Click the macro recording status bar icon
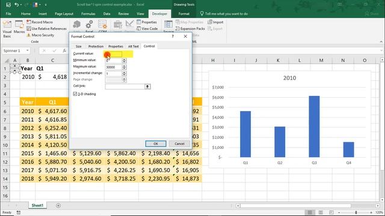 pos(19,212)
